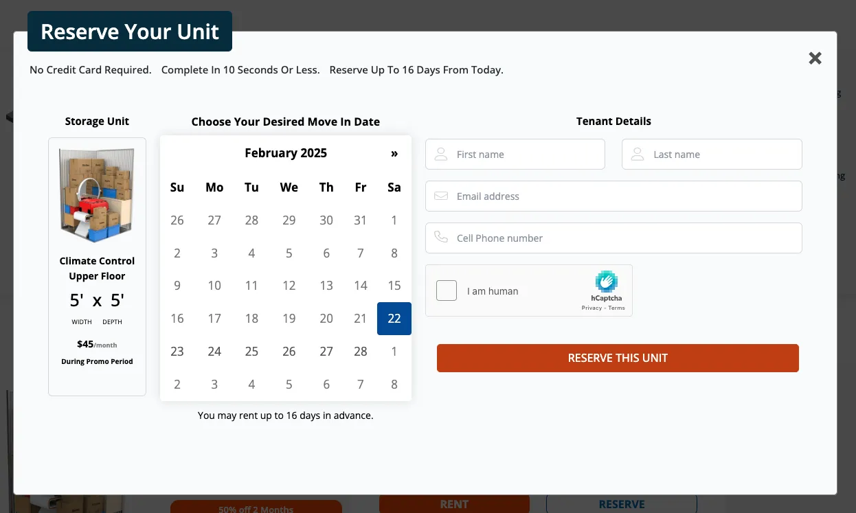
Task: Click the Climate Control Upper Floor label
Action: pyautogui.click(x=97, y=269)
